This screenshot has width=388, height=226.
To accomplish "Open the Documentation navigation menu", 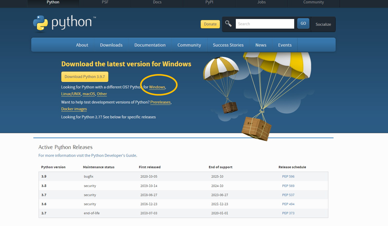I will [x=150, y=45].
